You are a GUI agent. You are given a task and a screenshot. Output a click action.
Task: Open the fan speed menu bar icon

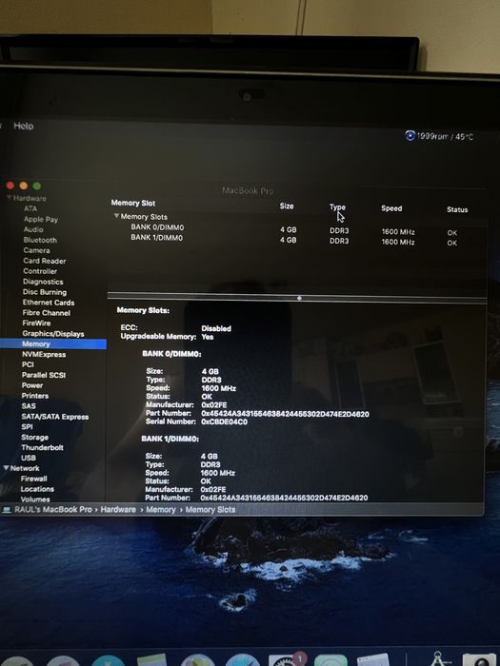410,136
